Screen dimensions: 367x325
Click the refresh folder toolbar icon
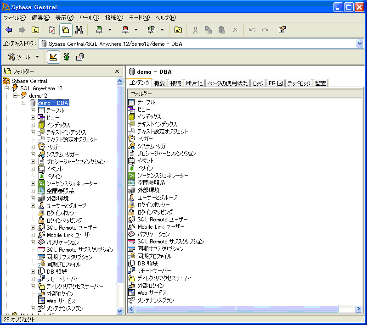[178, 30]
